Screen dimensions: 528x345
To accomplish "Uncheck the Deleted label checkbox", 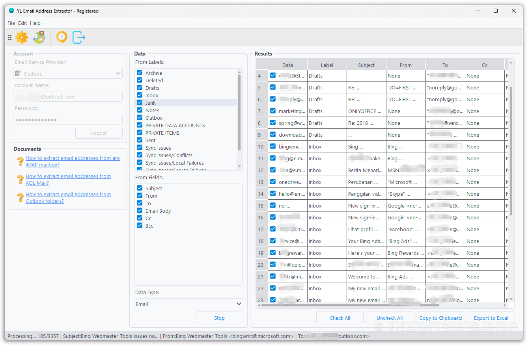I will 140,80.
